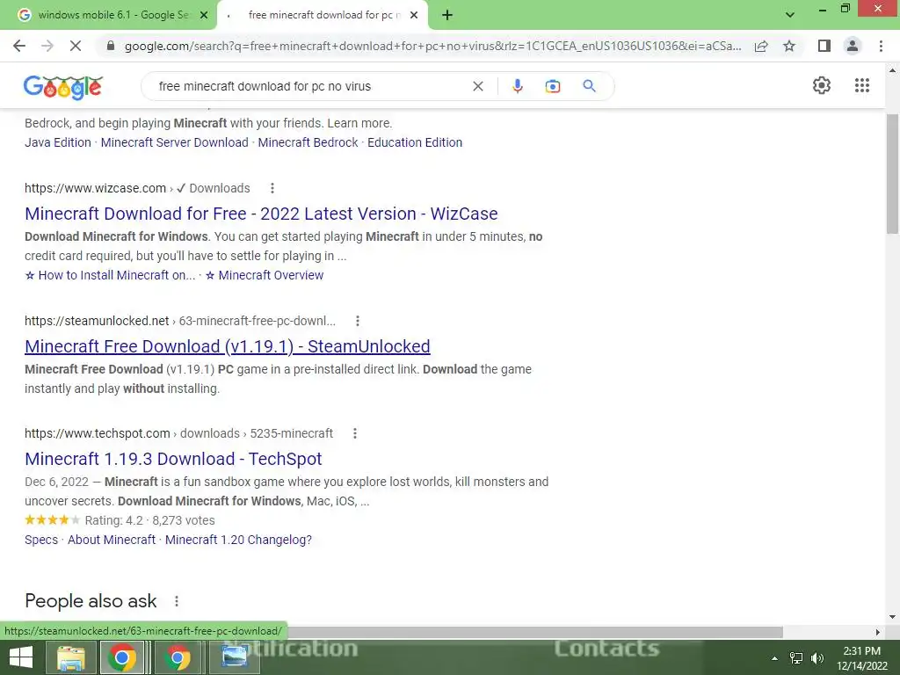The image size is (900, 675).
Task: Open Chrome profile menu
Action: (x=853, y=46)
